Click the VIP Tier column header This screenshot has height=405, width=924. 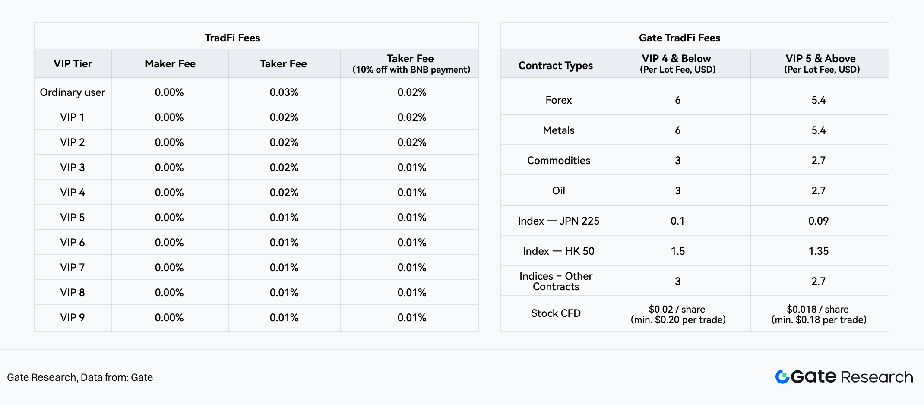(73, 64)
